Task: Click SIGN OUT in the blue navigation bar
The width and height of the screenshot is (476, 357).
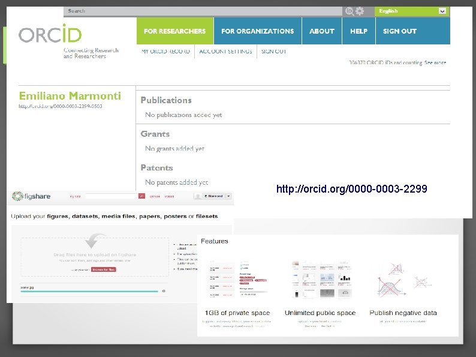Action: [x=413, y=31]
